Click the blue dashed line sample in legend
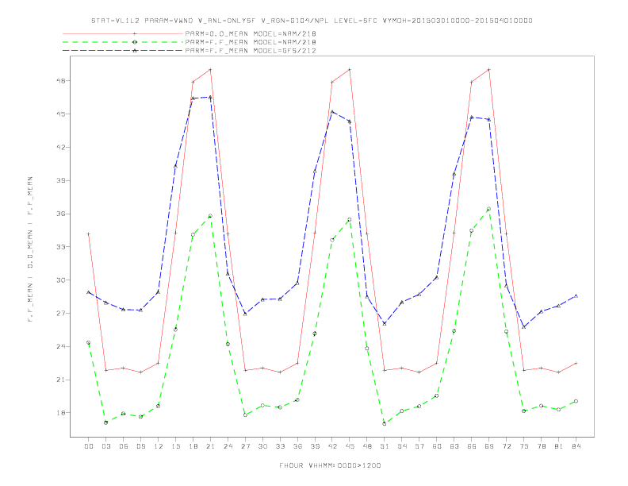 point(123,51)
